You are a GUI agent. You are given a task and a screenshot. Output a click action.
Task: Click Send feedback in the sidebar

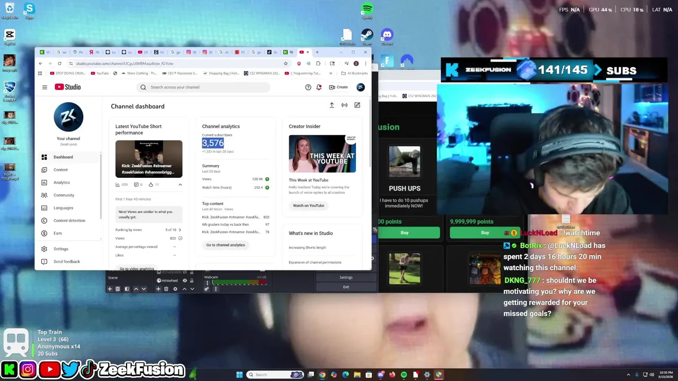click(68, 261)
